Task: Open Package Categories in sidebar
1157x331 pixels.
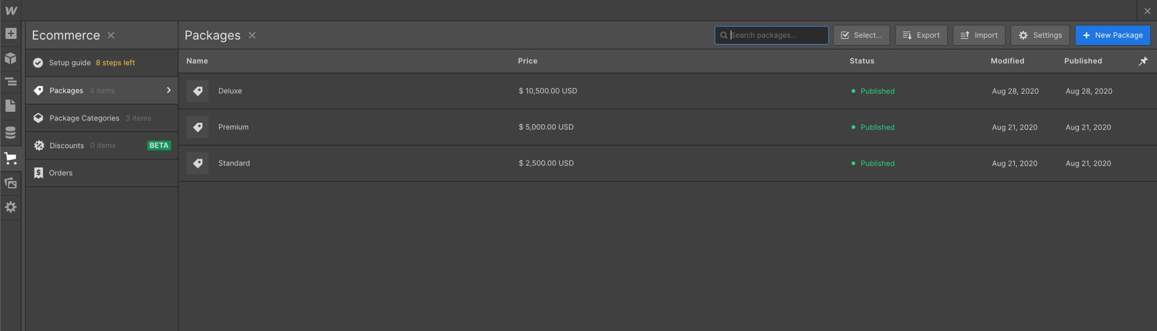Action: point(84,118)
